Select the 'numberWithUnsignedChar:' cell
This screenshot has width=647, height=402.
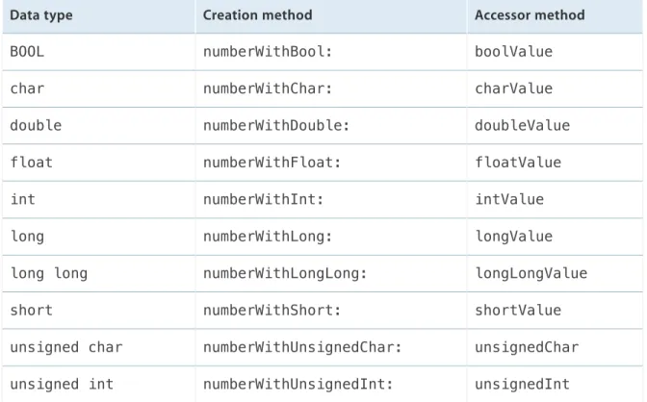pyautogui.click(x=331, y=347)
